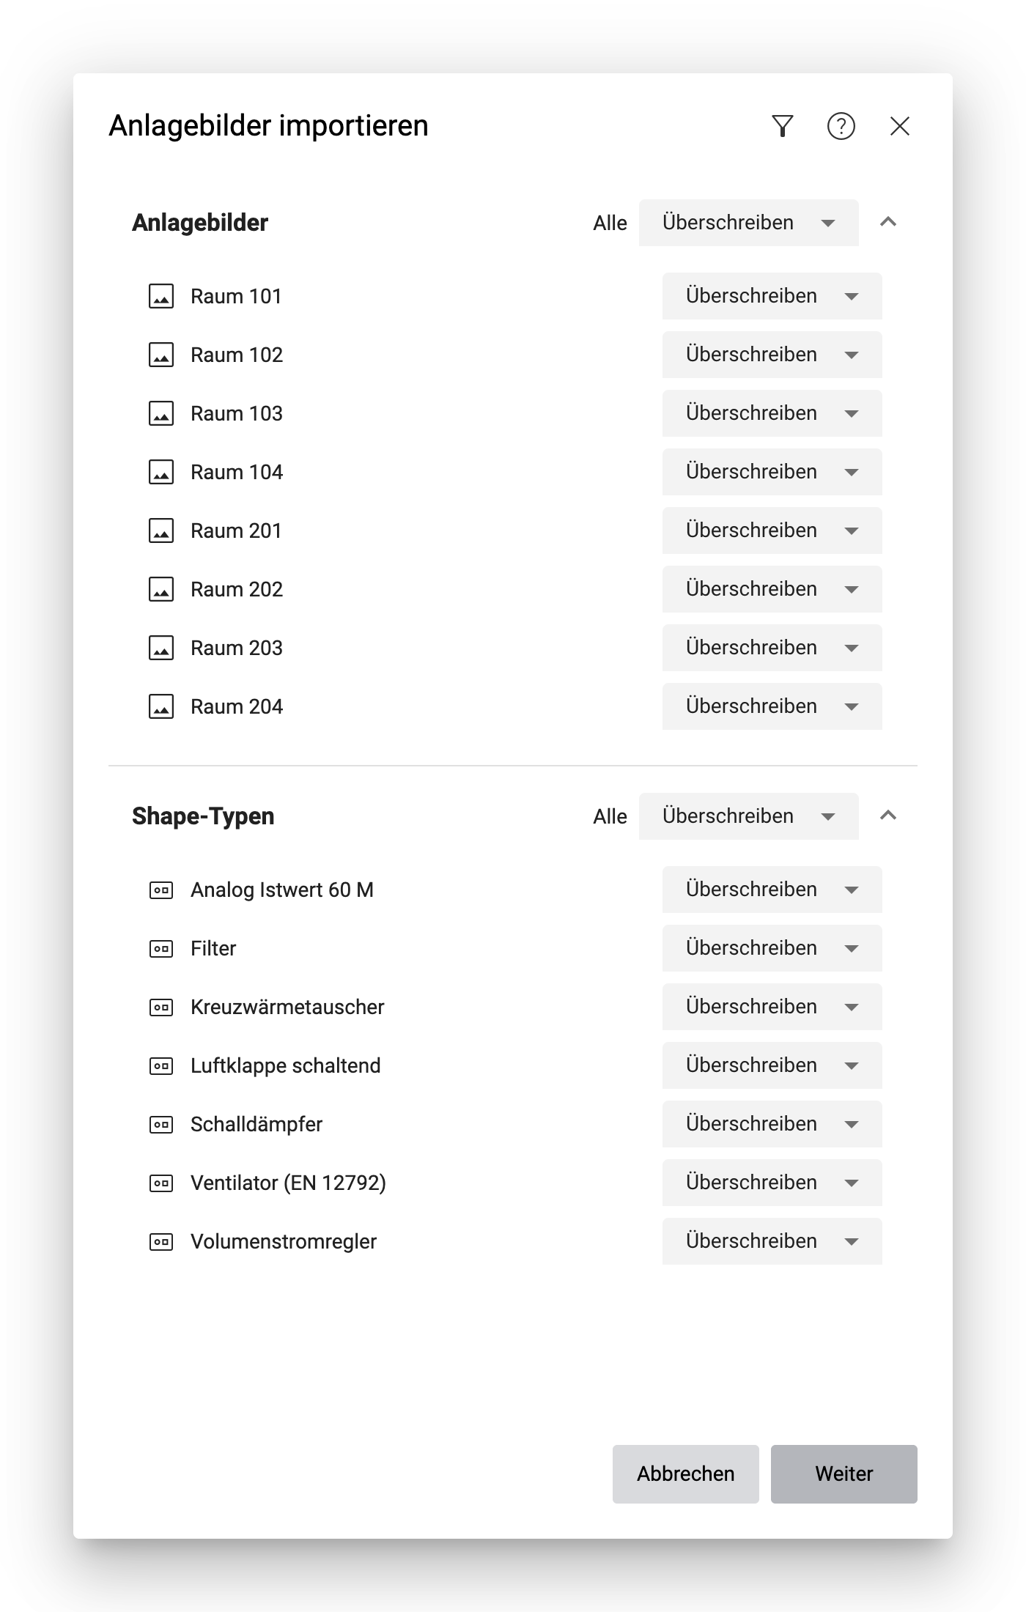Click the Weiter button
Screen dimensions: 1026x1612
pos(844,1474)
